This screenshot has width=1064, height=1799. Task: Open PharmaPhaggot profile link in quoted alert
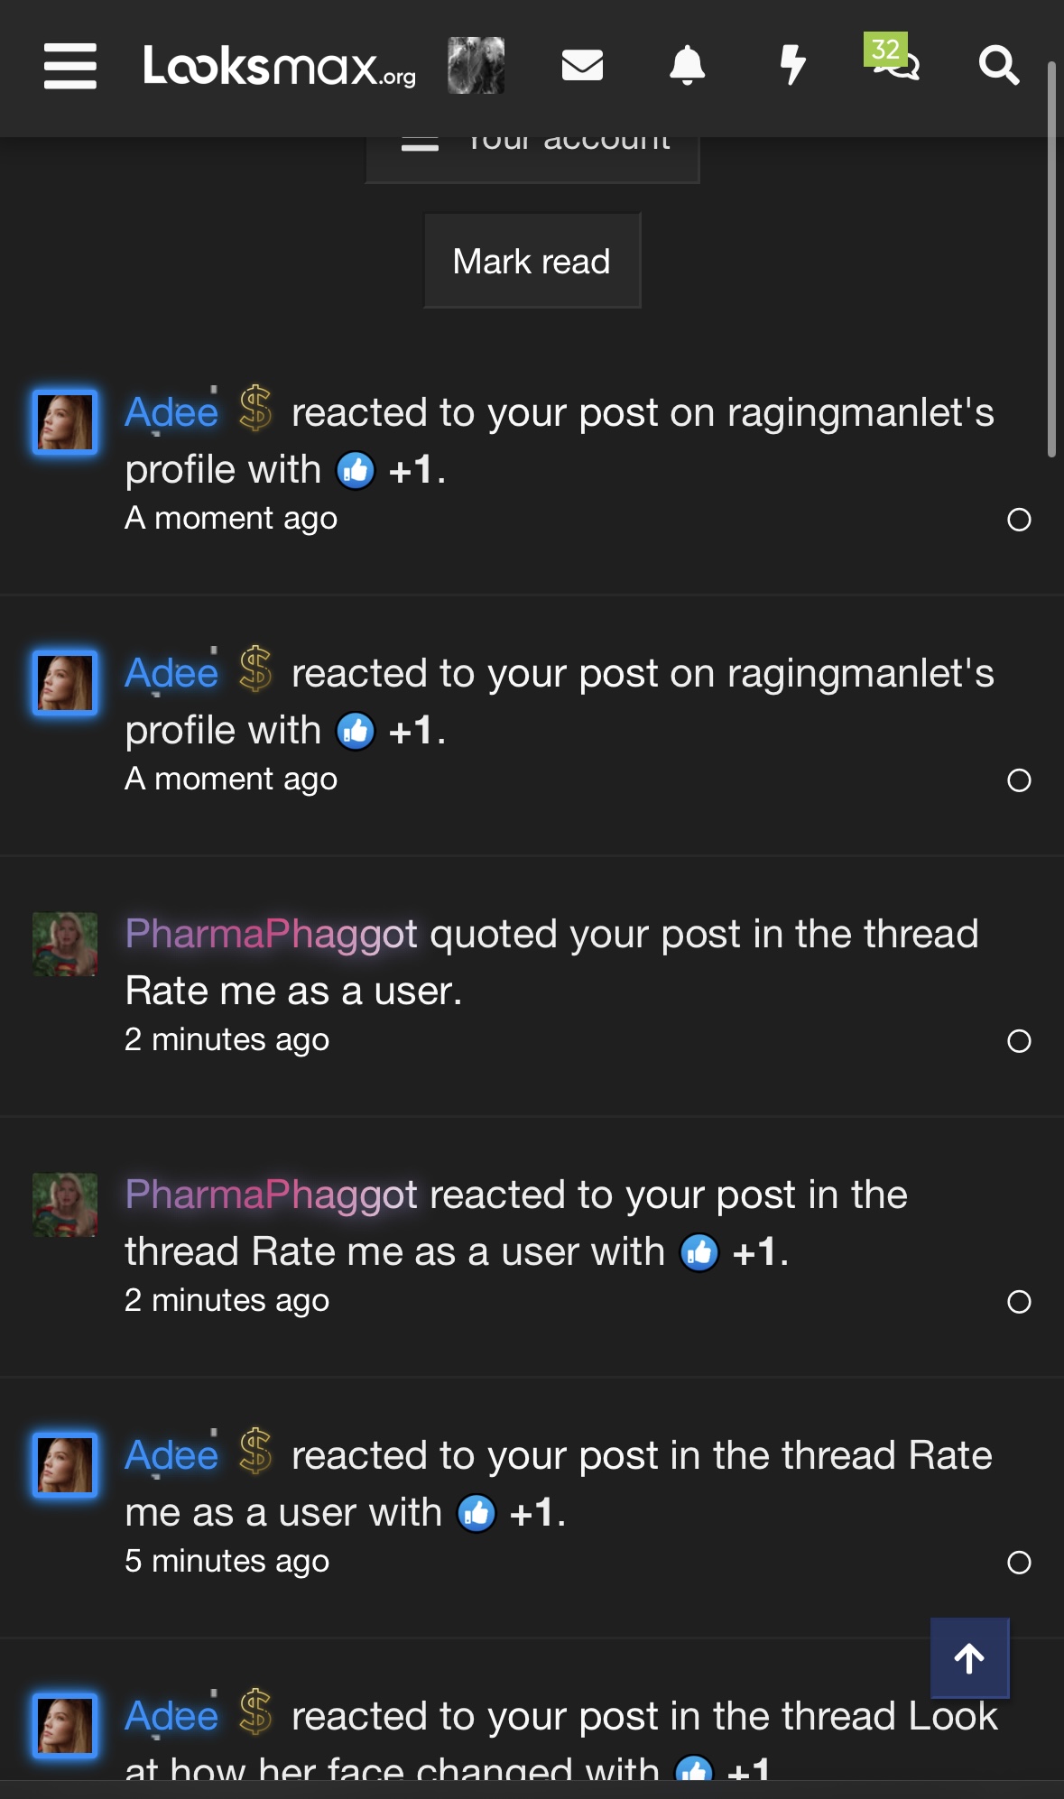pyautogui.click(x=271, y=934)
